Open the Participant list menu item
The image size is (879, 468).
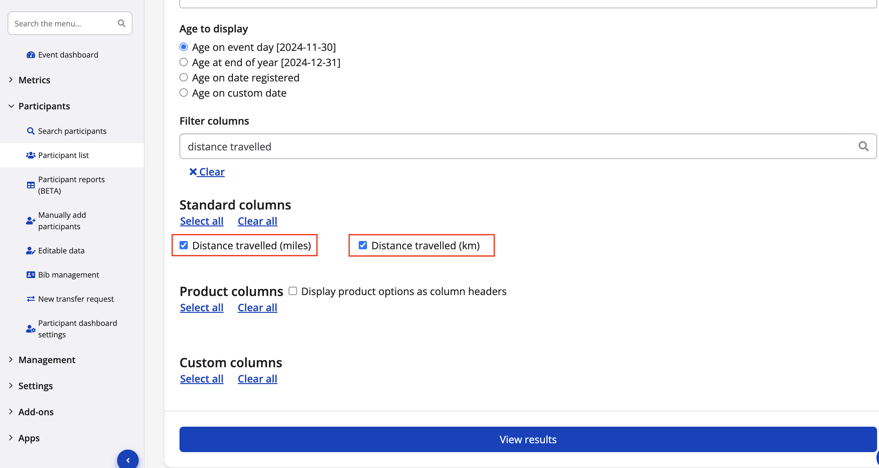pos(63,155)
